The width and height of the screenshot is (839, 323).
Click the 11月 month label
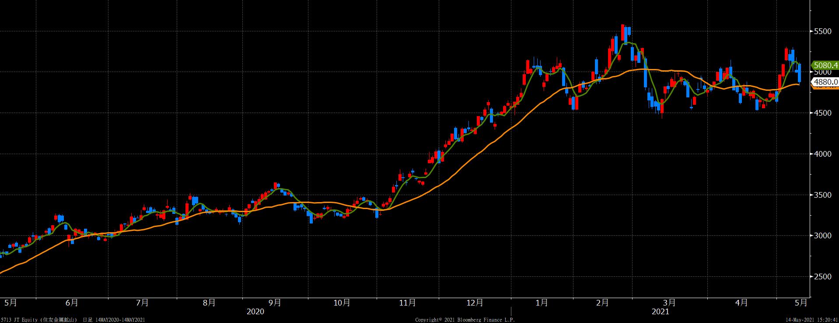pos(407,302)
